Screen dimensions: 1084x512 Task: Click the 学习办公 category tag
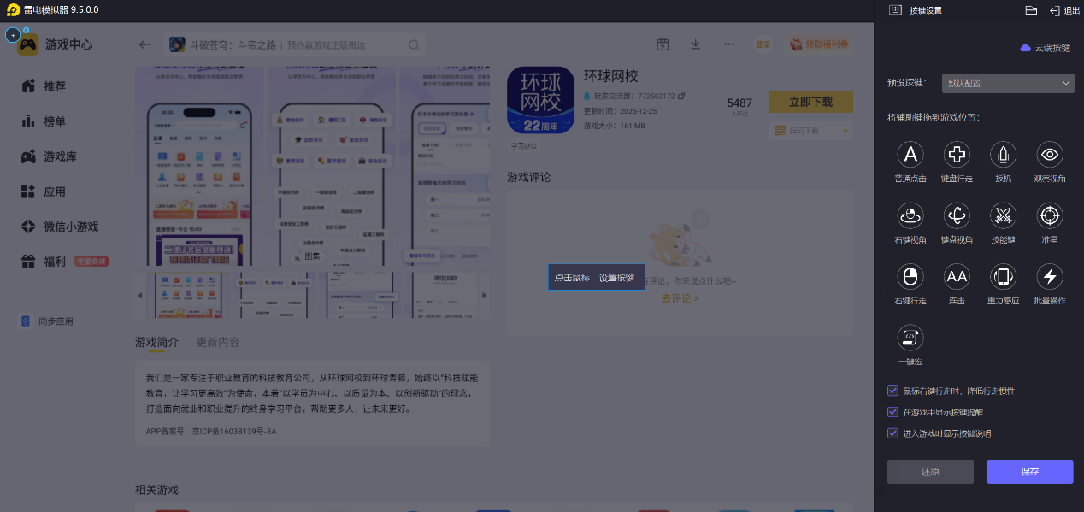[523, 145]
